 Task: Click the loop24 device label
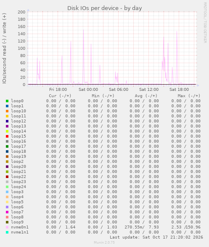point(19,187)
